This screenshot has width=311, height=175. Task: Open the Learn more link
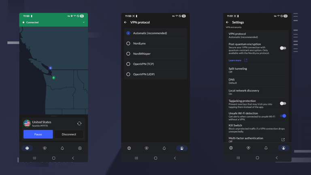tap(235, 60)
